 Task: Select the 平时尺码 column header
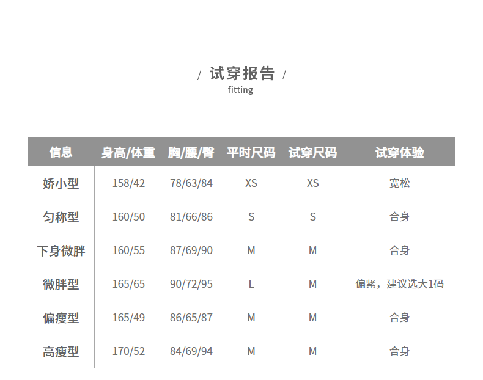click(251, 153)
